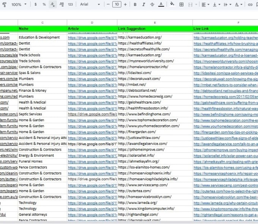Click the http://rmbet.net/ cell

click(x=155, y=85)
